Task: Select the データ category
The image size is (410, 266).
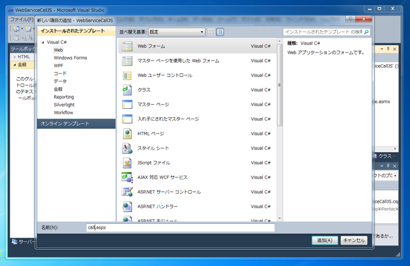Action: pos(60,81)
